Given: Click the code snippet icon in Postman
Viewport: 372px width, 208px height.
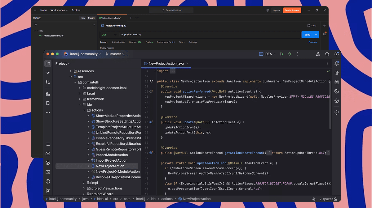Looking at the screenshot, I should [325, 26].
